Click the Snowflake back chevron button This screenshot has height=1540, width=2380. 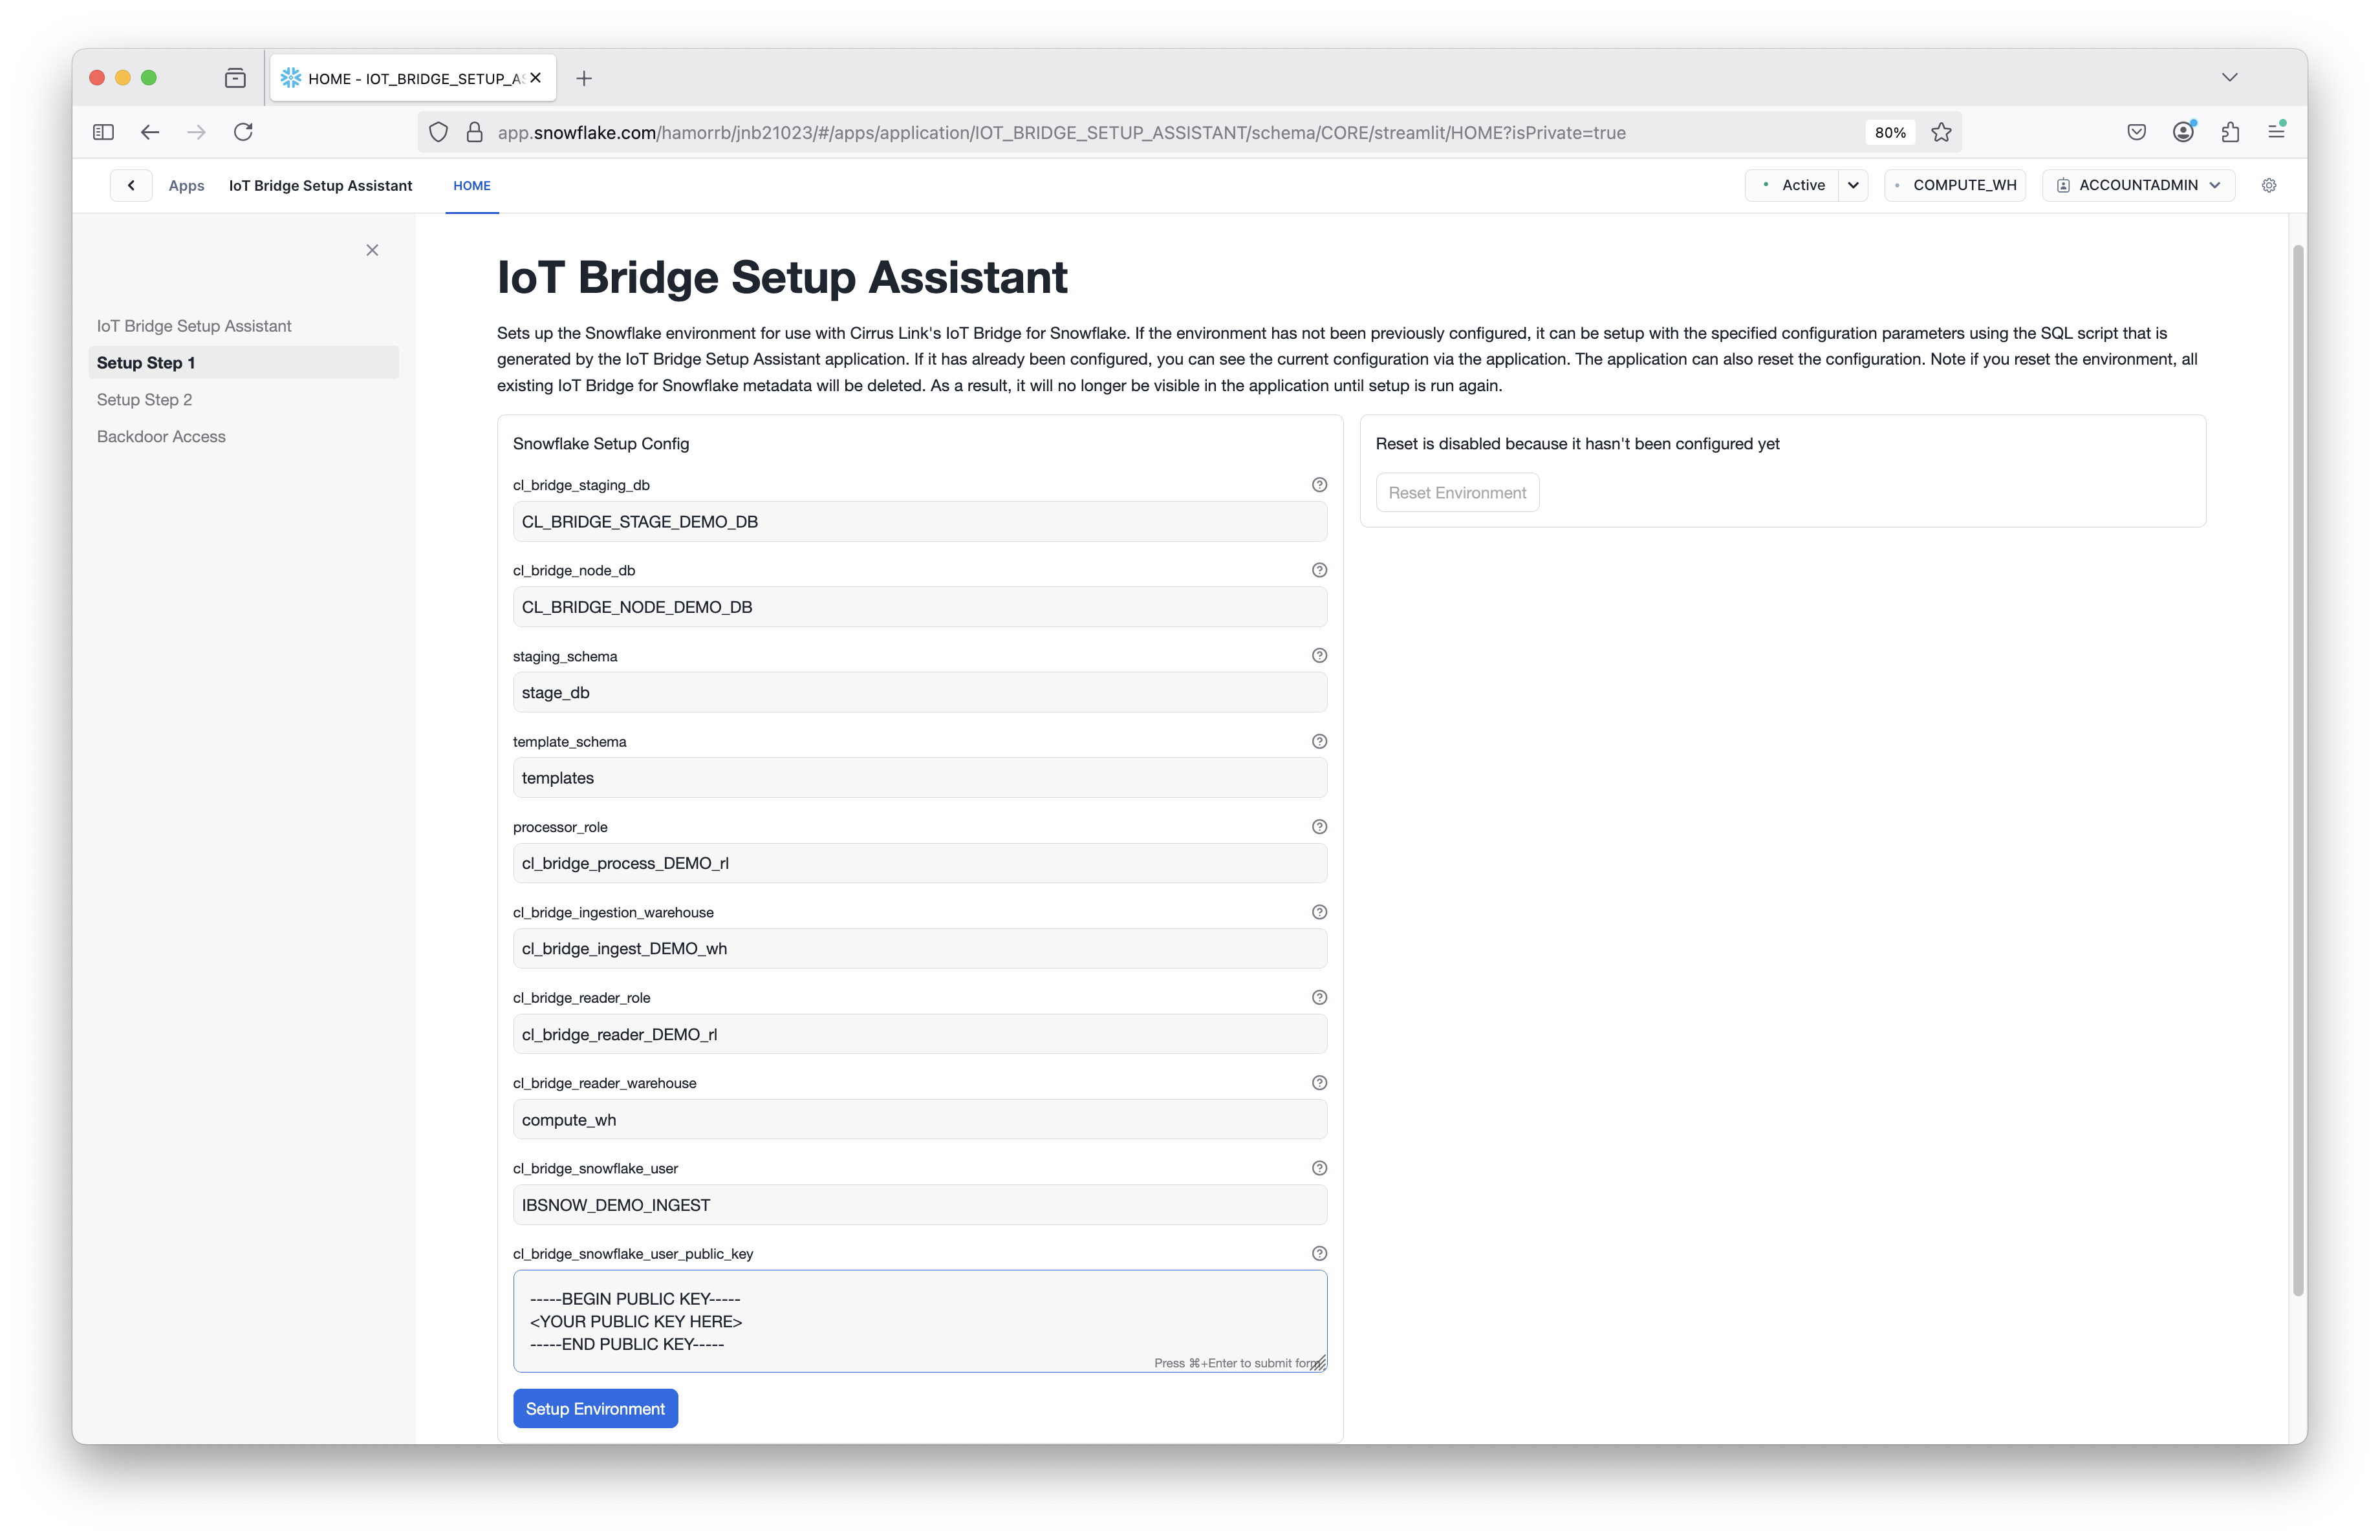(131, 186)
